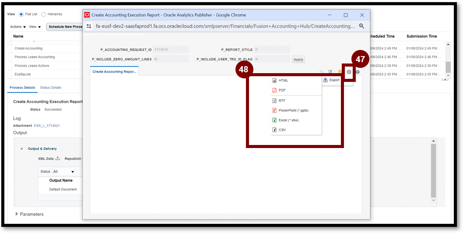The width and height of the screenshot is (463, 233).
Task: Click the Submission Time column header
Action: pyautogui.click(x=422, y=36)
